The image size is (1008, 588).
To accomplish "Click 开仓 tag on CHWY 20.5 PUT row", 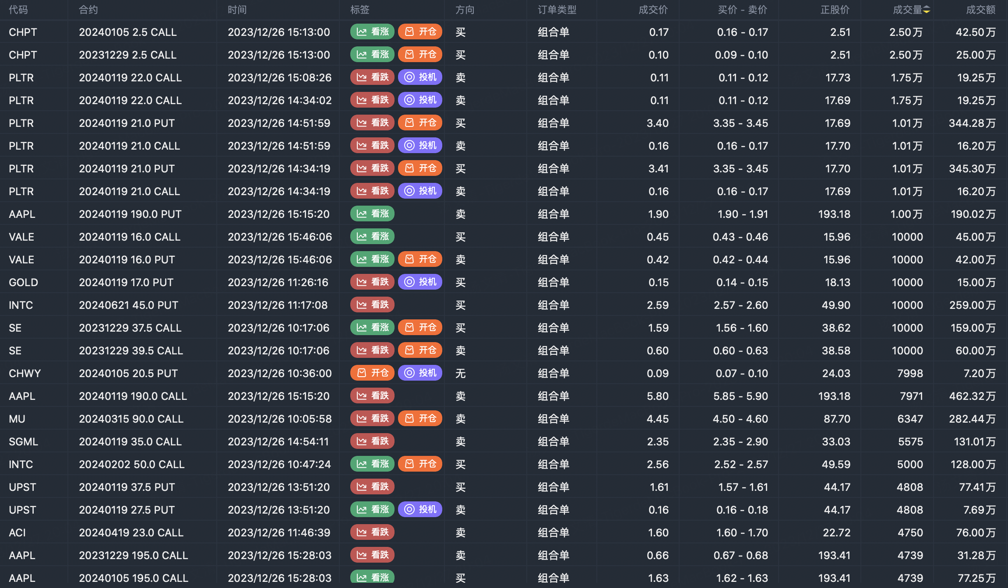I will 372,373.
